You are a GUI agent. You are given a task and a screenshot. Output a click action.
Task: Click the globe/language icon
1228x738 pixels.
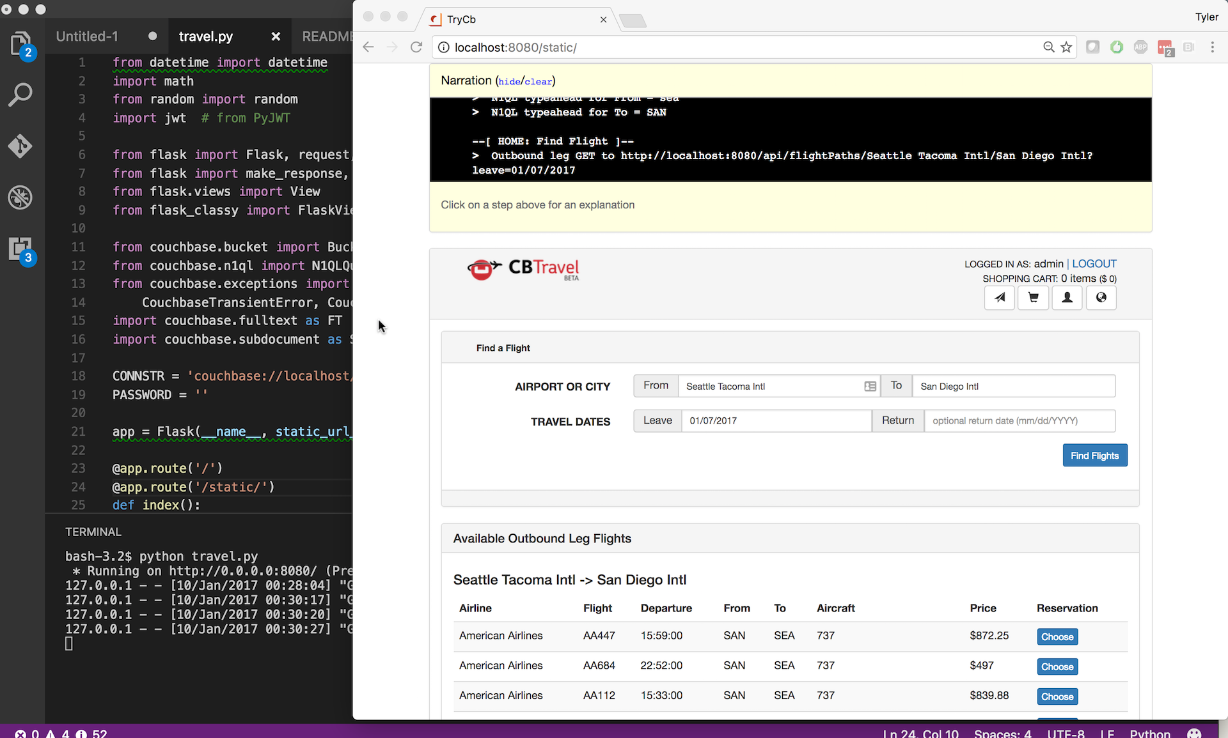(x=1101, y=297)
